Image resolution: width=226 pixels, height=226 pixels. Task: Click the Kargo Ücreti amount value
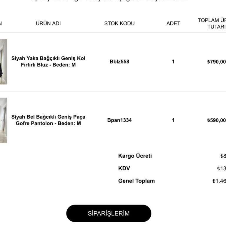223,156
